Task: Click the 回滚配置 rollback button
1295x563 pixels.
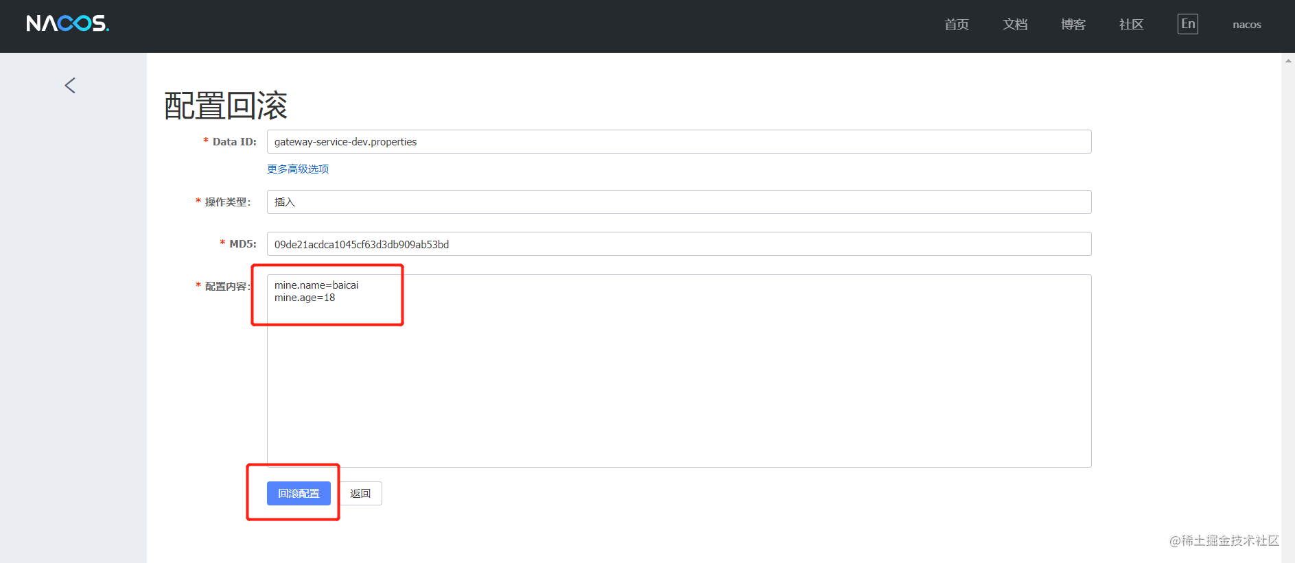Action: (x=299, y=493)
